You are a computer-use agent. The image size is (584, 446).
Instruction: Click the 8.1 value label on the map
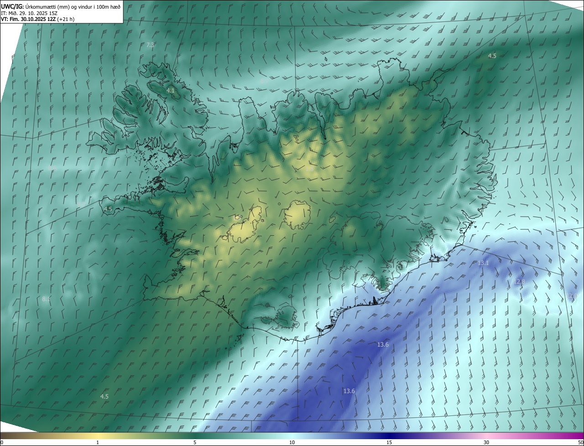click(46, 299)
